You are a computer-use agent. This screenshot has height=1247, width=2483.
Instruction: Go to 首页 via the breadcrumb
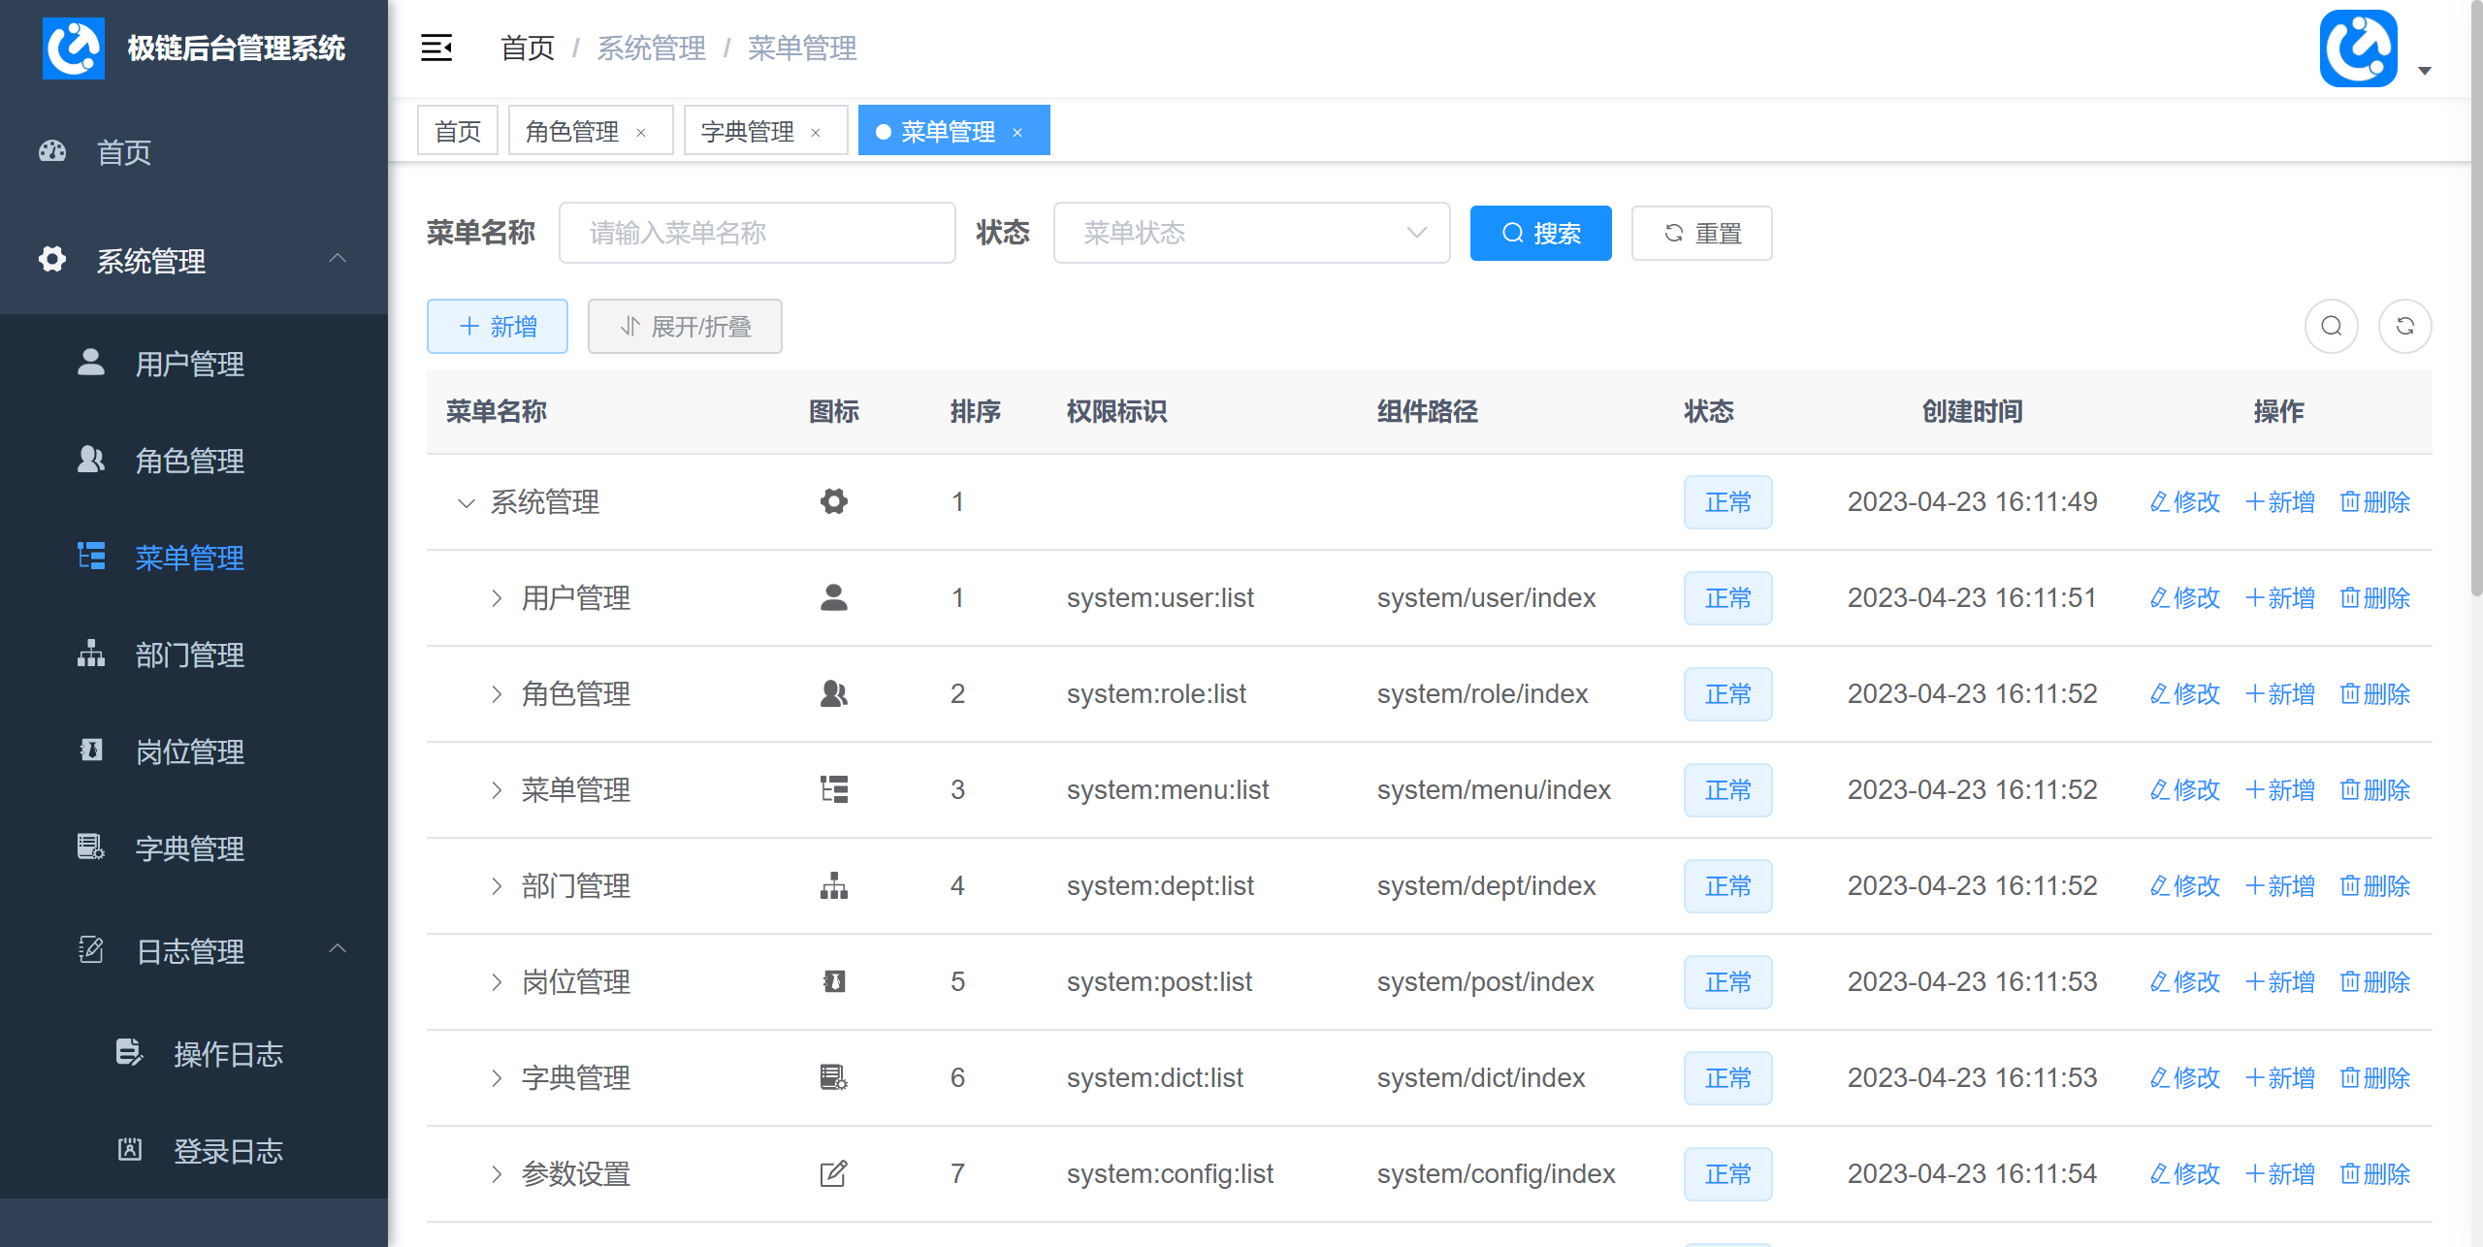528,48
